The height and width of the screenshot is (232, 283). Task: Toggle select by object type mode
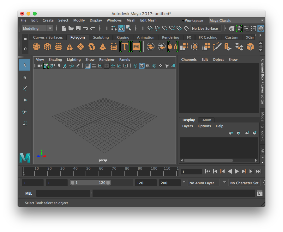(121, 28)
